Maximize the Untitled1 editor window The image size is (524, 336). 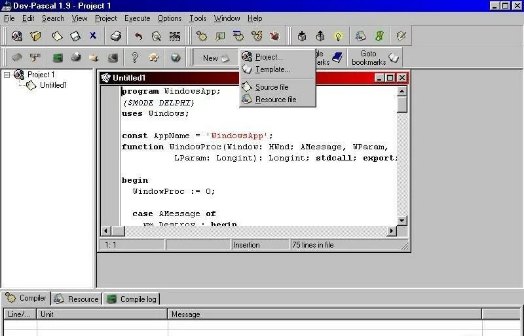390,78
